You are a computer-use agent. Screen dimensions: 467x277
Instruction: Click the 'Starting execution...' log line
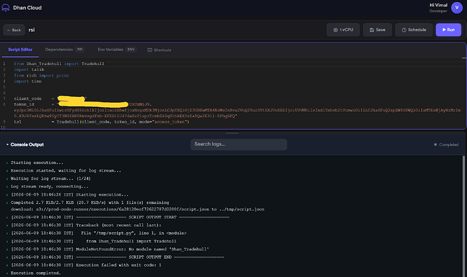[37, 163]
